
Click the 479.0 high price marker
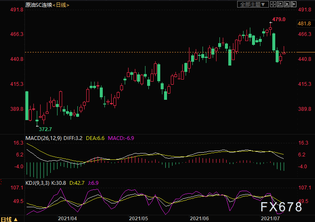(x=279, y=19)
